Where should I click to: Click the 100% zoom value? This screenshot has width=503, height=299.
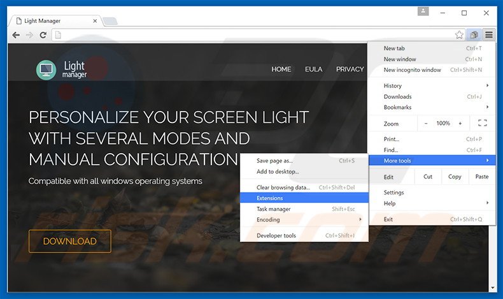pyautogui.click(x=443, y=123)
